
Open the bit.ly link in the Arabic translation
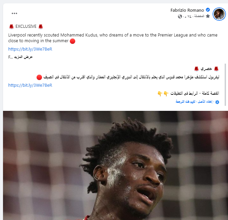(x=30, y=85)
